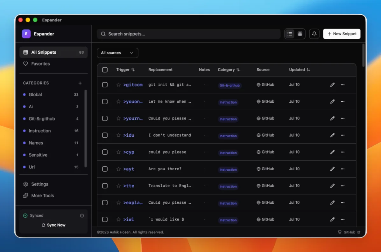Viewport: 381px width, 252px height.
Task: Click the Espander purple E logo
Action: pyautogui.click(x=26, y=34)
